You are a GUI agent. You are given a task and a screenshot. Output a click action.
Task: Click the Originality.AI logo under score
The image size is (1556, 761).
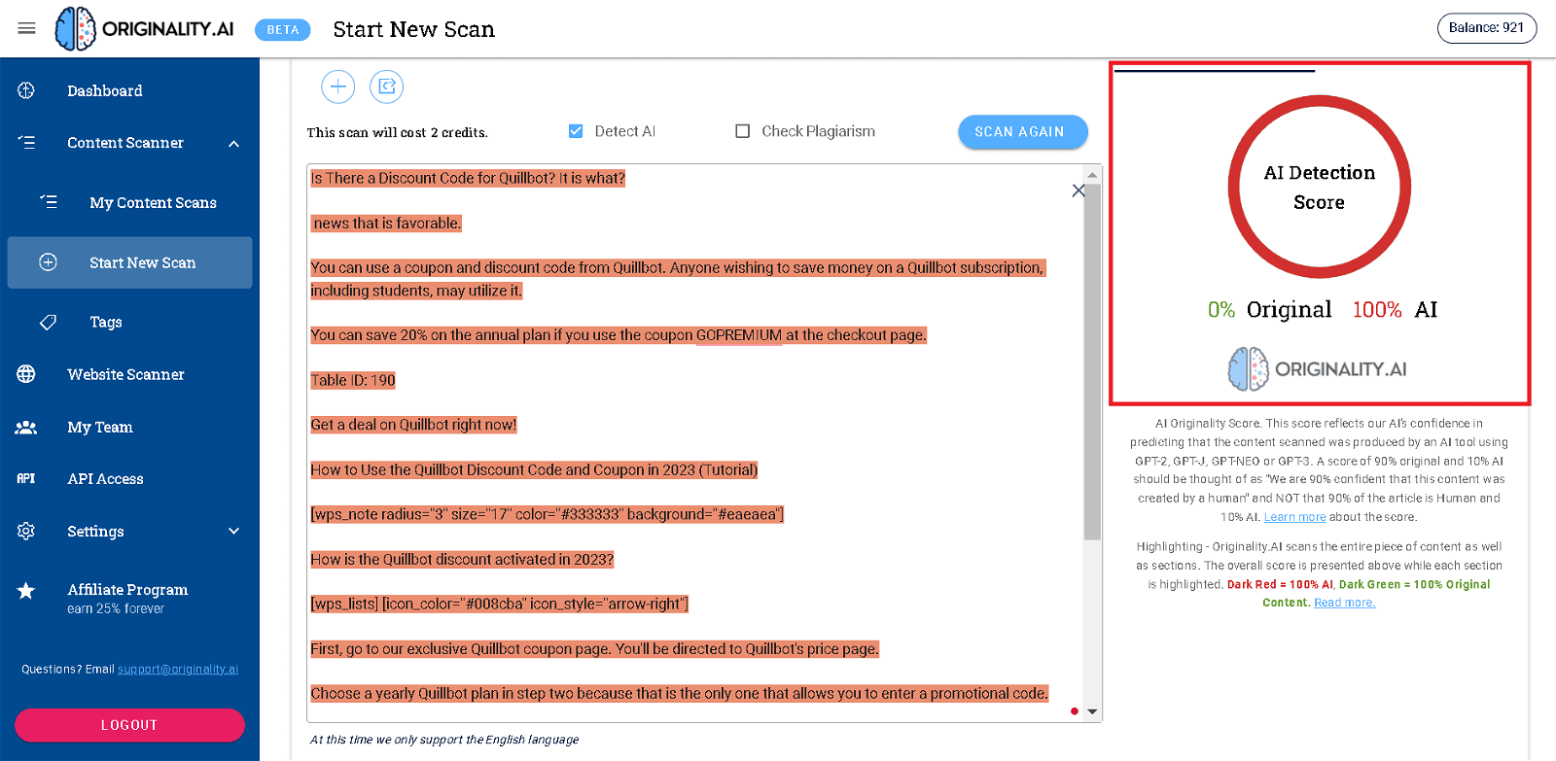pos(1318,369)
